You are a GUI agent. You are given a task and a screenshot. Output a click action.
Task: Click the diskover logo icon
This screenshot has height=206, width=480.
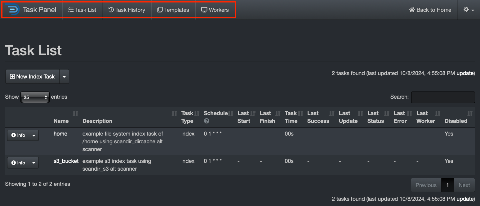point(12,10)
